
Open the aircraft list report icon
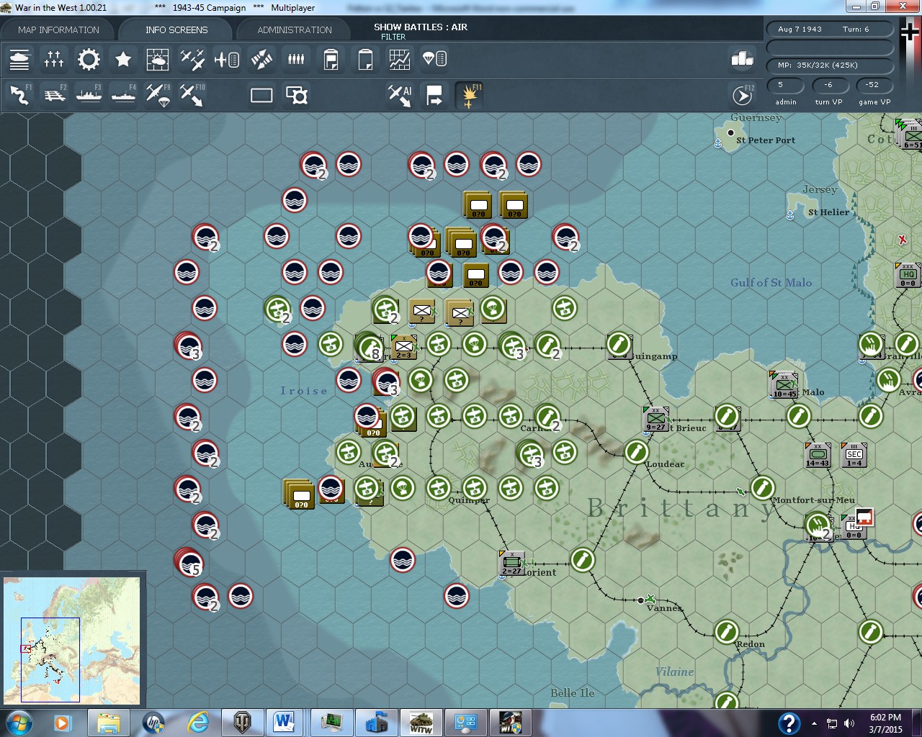coord(227,59)
